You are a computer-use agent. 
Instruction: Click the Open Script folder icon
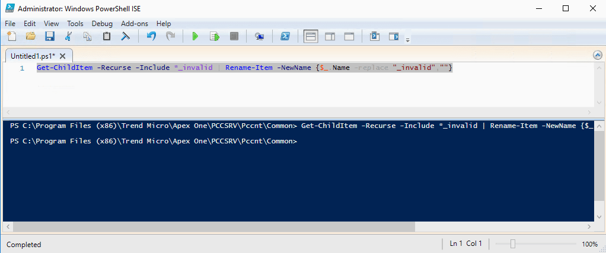(31, 37)
